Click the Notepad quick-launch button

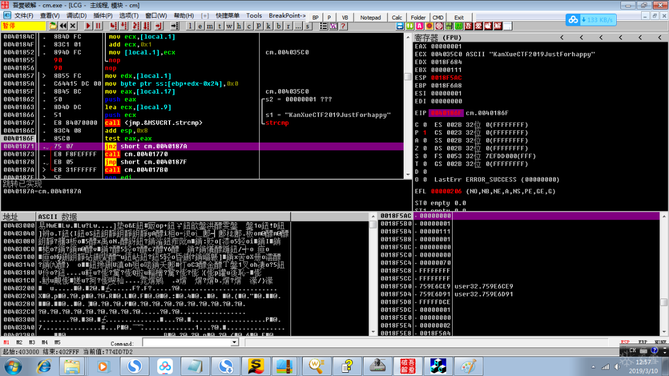(x=370, y=18)
